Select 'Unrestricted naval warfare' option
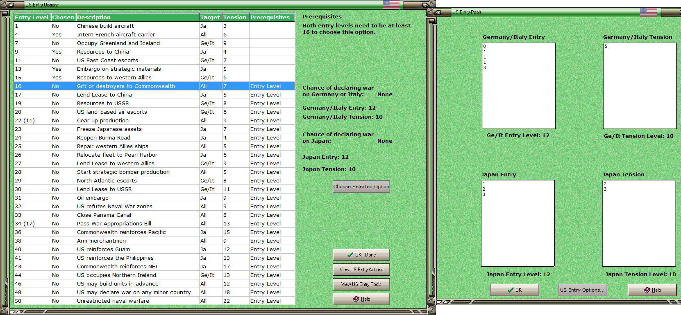This screenshot has width=681, height=315. click(154, 301)
